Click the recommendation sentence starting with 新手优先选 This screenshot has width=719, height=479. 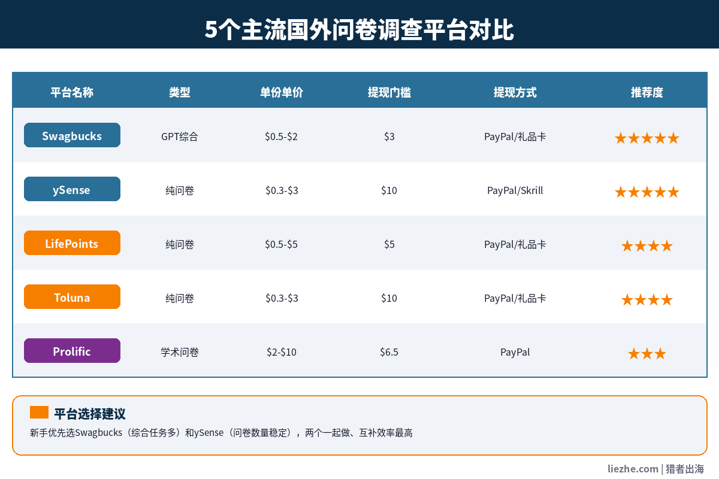[x=221, y=433]
